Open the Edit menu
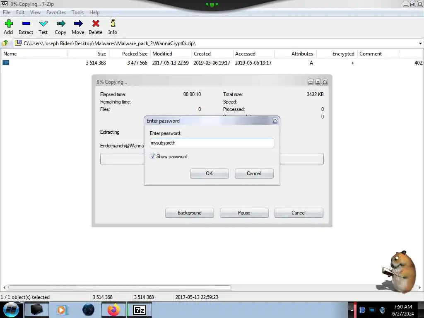 20,12
